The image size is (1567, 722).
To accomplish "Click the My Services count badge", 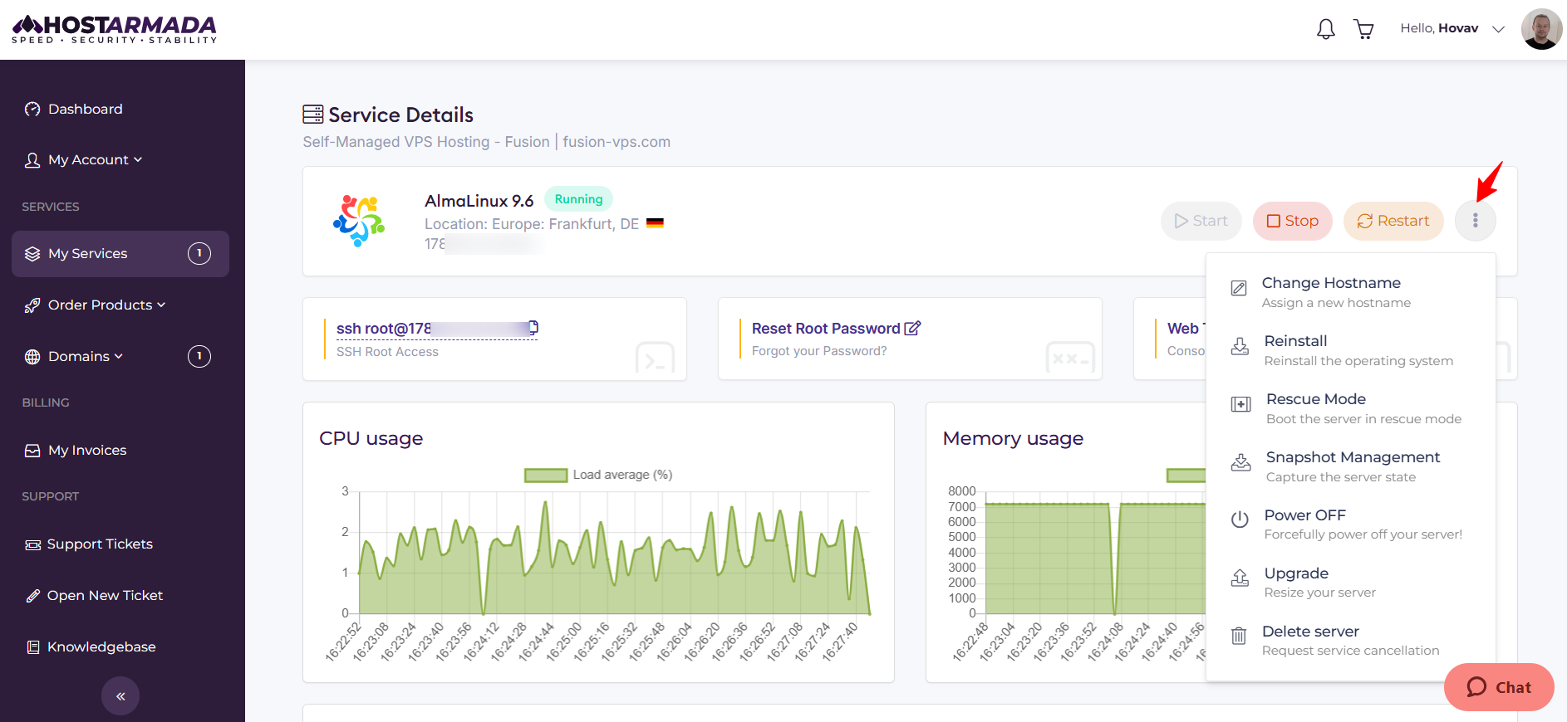I will 199,253.
